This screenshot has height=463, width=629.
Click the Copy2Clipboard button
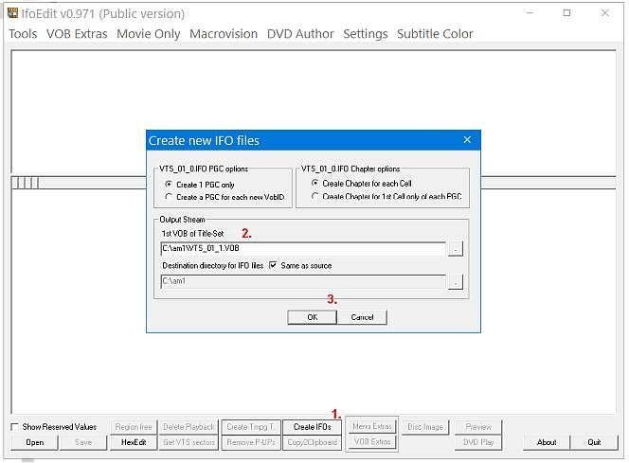click(x=312, y=442)
